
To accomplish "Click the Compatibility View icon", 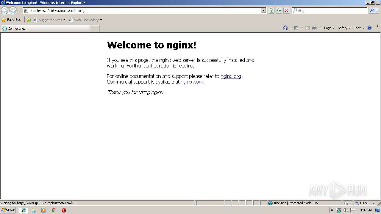I will pyautogui.click(x=271, y=11).
